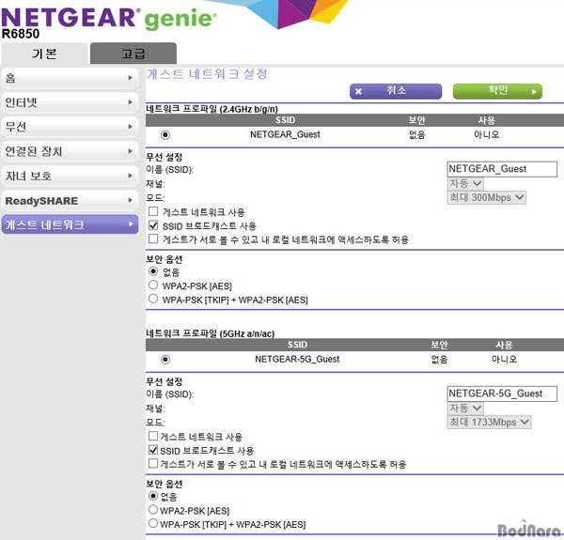The image size is (564, 540).
Task: Click the arrow icon on 자녀 보호 row
Action: tap(131, 176)
